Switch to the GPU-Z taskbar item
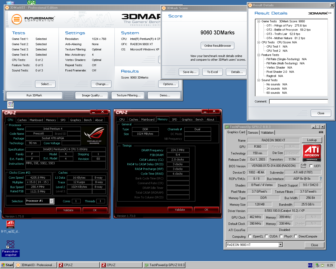 pyautogui.click(x=164, y=265)
